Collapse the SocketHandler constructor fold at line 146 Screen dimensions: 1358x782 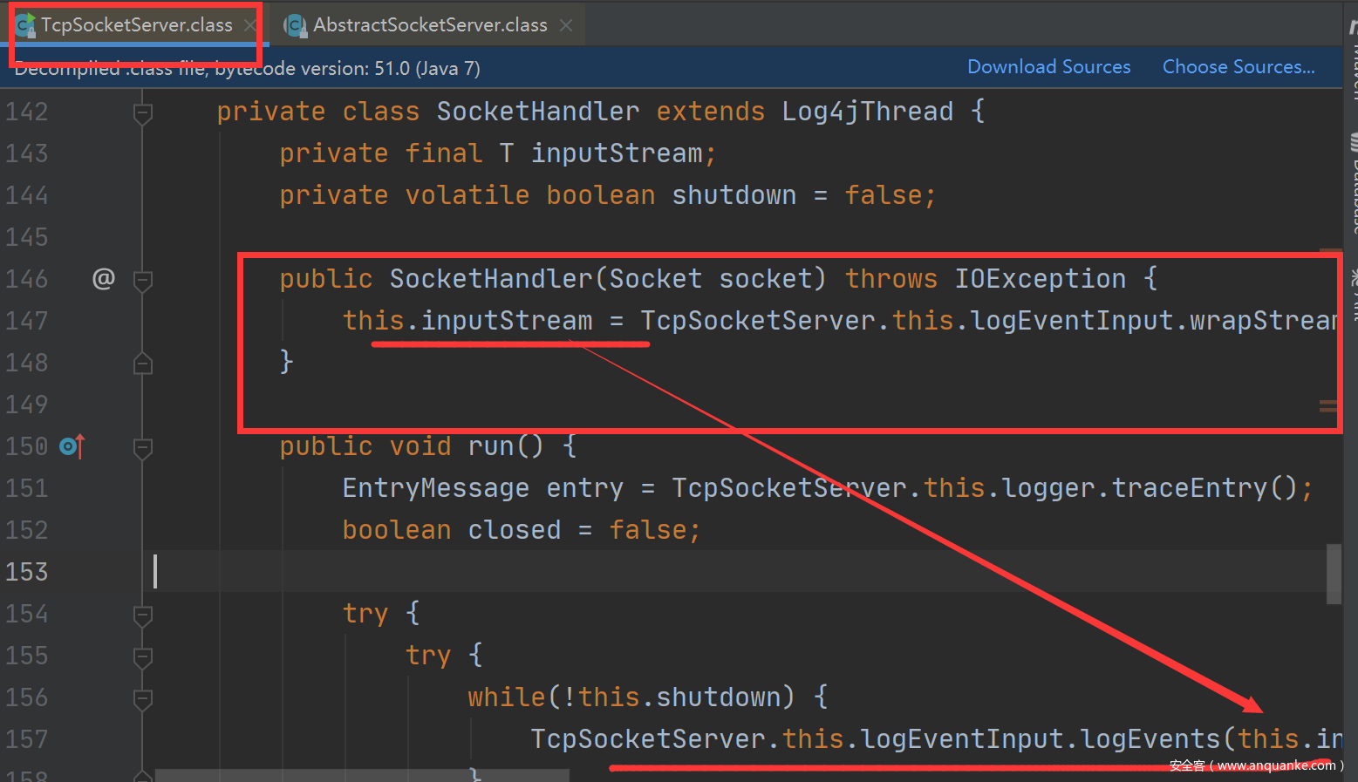[143, 280]
